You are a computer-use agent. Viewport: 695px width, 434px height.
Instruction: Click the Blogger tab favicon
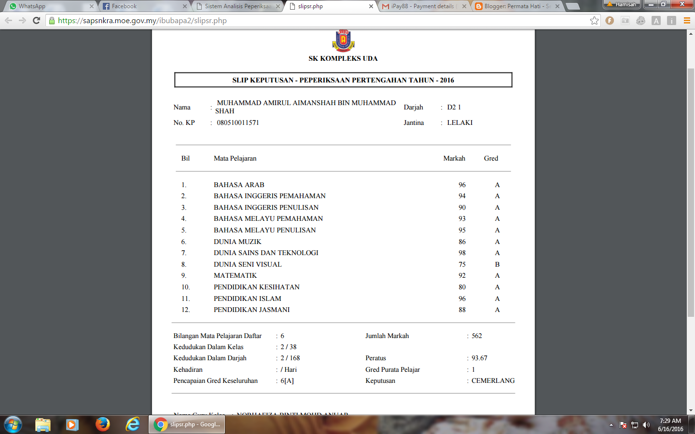pyautogui.click(x=478, y=6)
